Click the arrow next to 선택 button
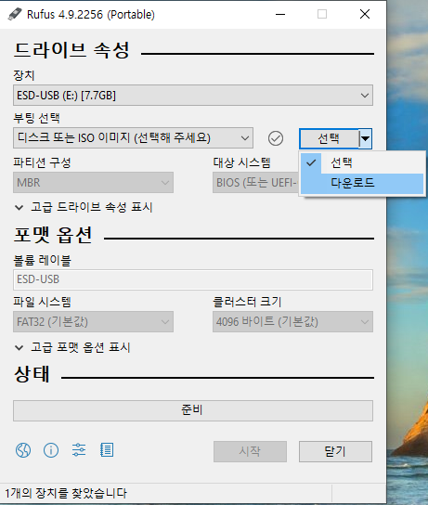 tap(365, 139)
